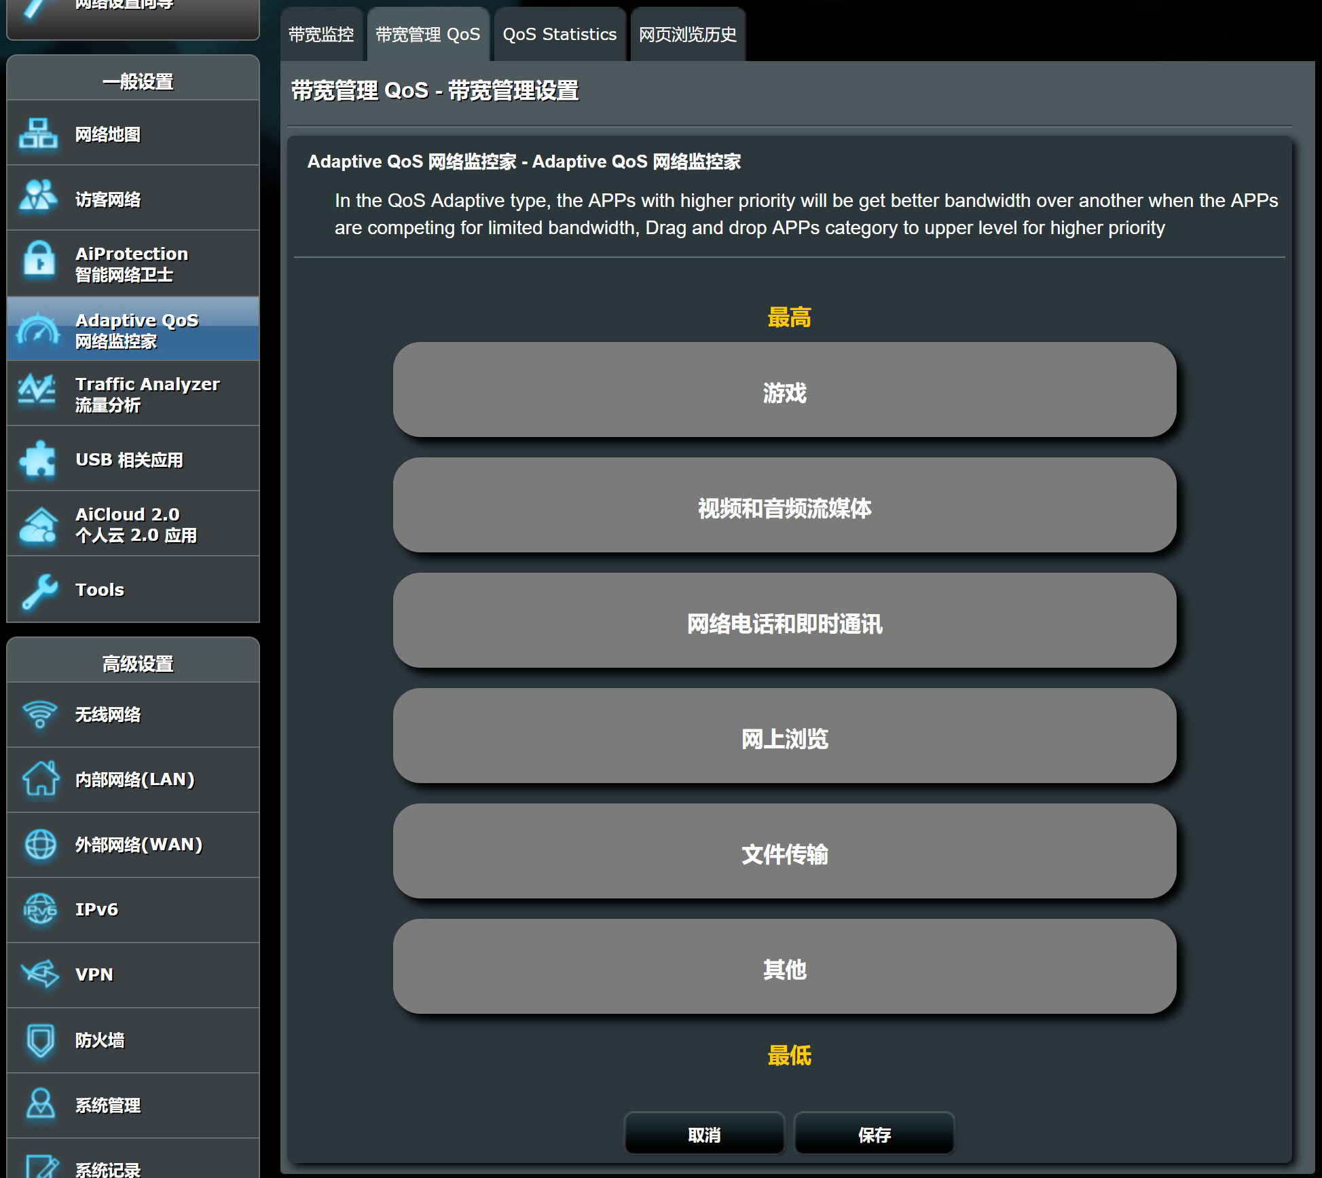The width and height of the screenshot is (1322, 1178).
Task: Click the AiCloud 2.0 cloud icon
Action: (x=38, y=525)
